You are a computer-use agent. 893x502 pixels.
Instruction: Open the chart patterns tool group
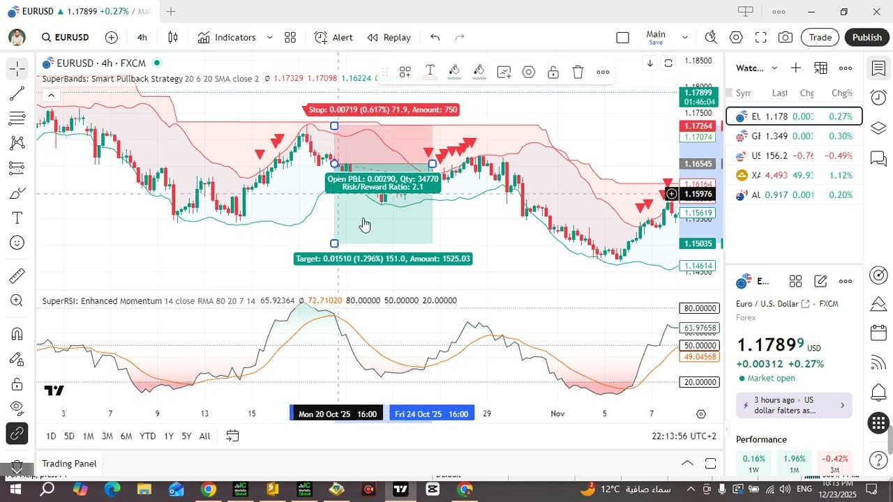point(17,143)
